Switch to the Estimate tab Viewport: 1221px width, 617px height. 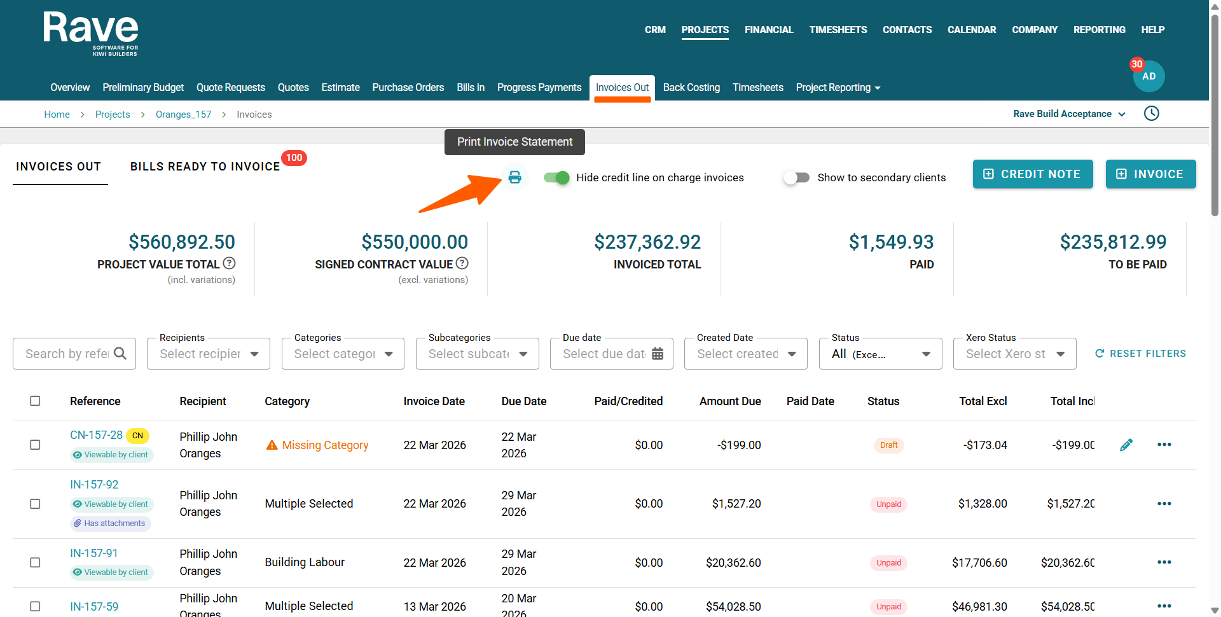coord(340,88)
